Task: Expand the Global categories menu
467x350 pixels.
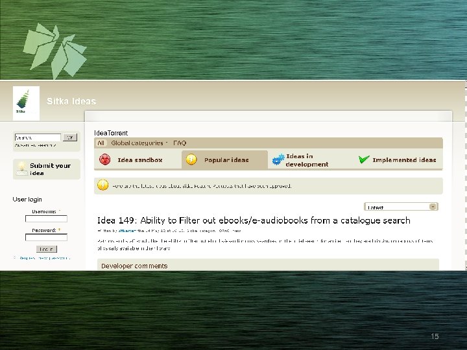Action: click(x=139, y=143)
